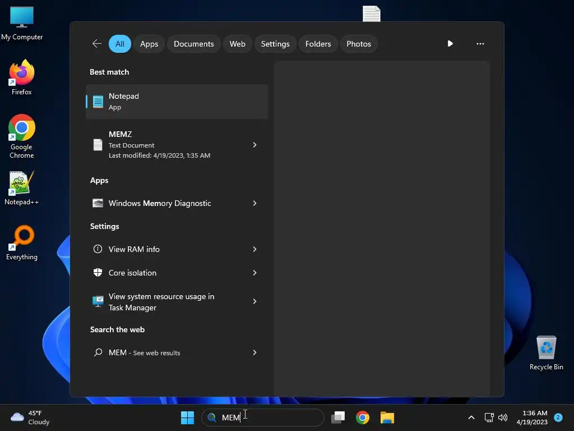Open the Windows Start button
The width and height of the screenshot is (574, 431).
[x=187, y=418]
